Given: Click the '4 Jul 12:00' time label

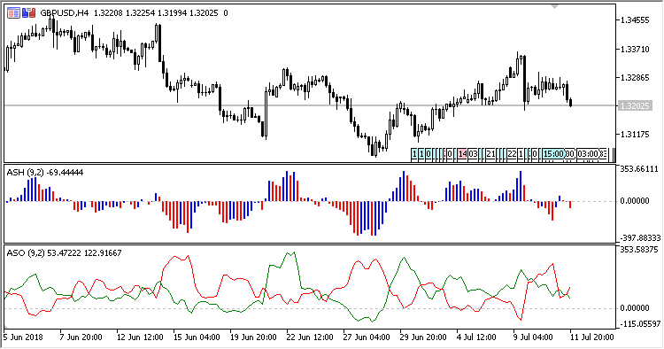Looking at the screenshot, I should pos(476,337).
